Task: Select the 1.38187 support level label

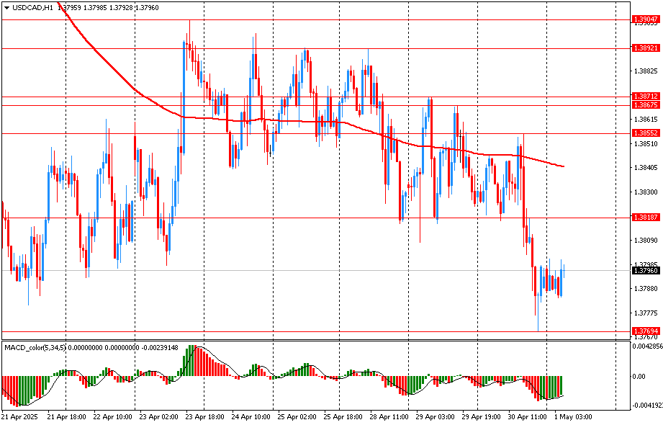Action: [645, 217]
